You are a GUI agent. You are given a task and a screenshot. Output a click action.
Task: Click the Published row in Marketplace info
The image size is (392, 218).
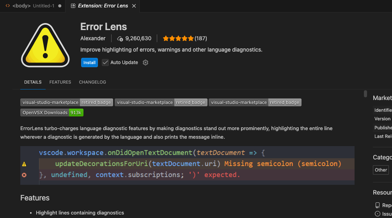tap(382, 128)
